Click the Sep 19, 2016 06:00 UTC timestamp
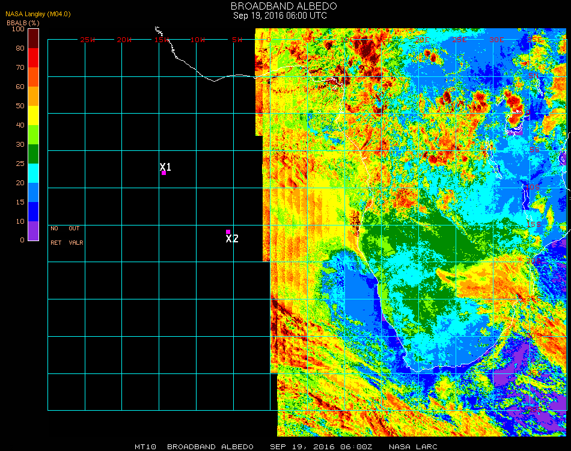 [x=280, y=16]
